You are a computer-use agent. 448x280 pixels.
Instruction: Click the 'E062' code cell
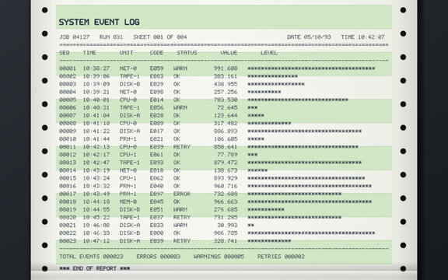pos(156,178)
